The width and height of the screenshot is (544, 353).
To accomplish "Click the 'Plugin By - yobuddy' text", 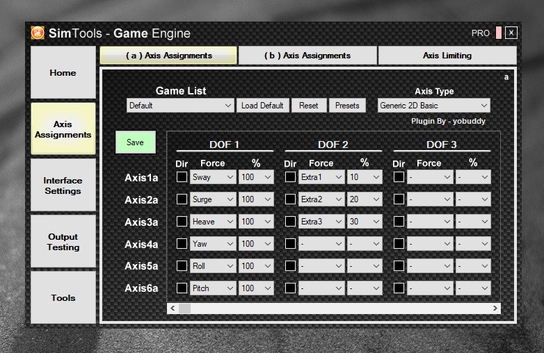I will click(448, 121).
